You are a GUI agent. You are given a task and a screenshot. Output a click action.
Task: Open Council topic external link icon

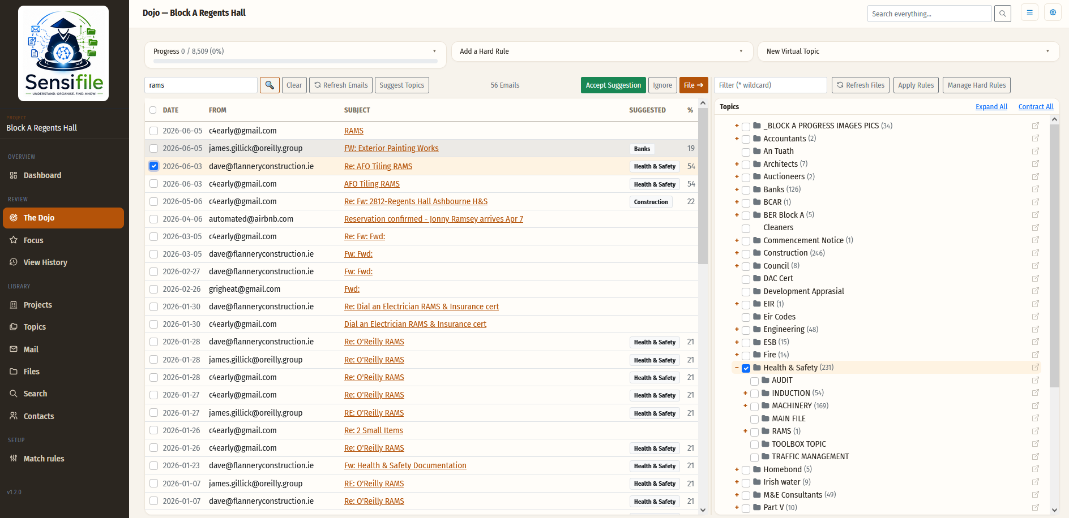pyautogui.click(x=1035, y=266)
